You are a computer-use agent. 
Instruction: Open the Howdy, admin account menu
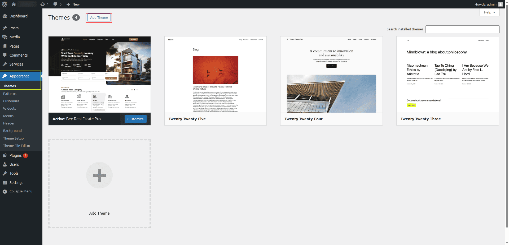tap(488, 4)
